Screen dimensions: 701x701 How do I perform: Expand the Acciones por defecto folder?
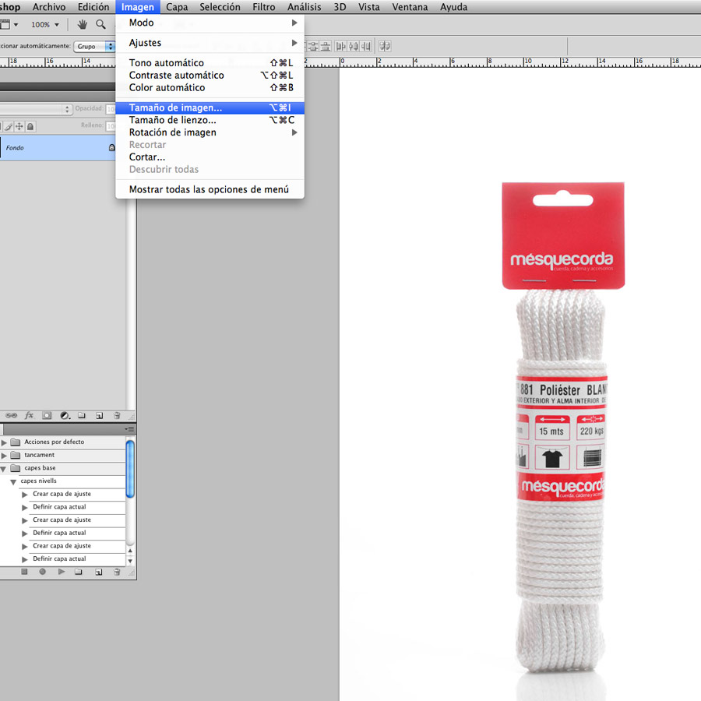[4, 442]
